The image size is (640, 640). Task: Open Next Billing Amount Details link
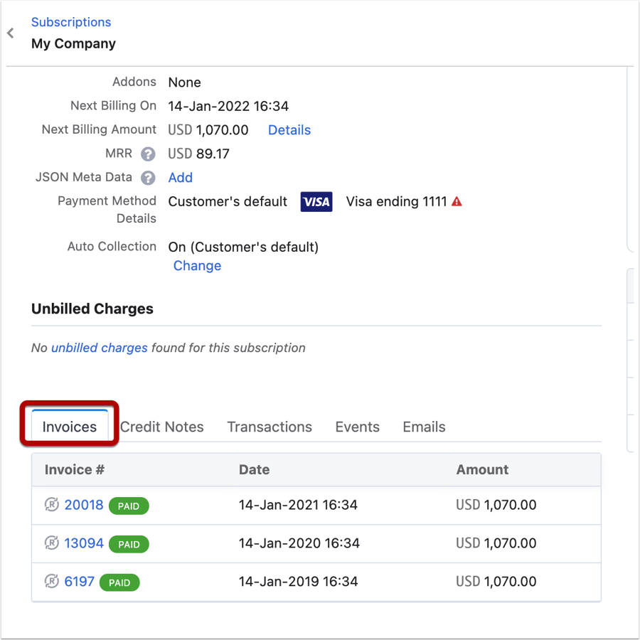(x=289, y=130)
